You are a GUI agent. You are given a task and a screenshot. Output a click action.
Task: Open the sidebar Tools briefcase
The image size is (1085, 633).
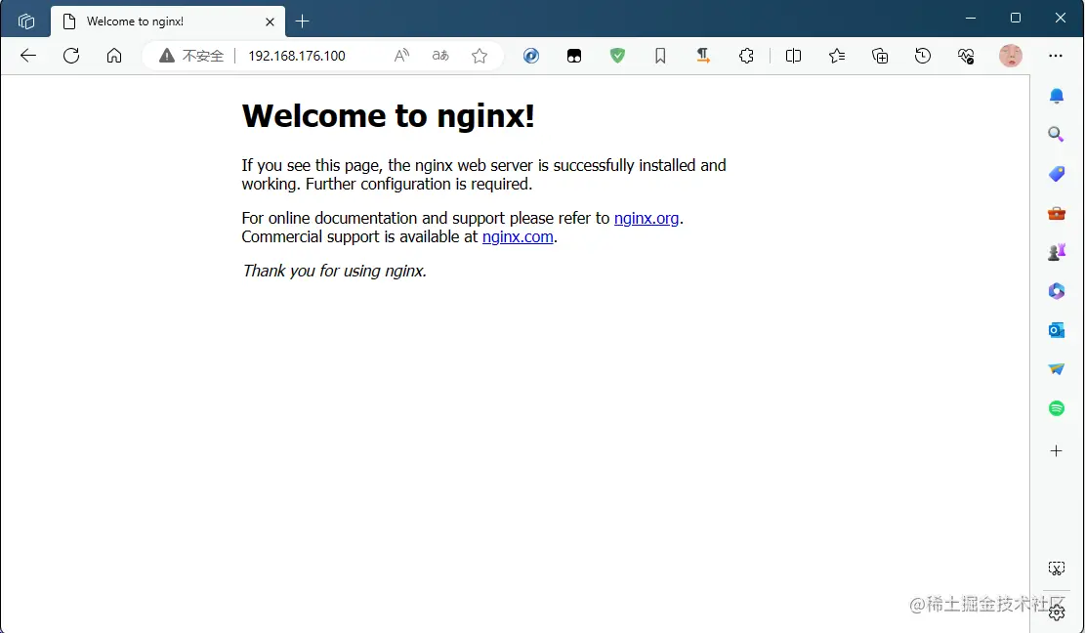coord(1056,213)
